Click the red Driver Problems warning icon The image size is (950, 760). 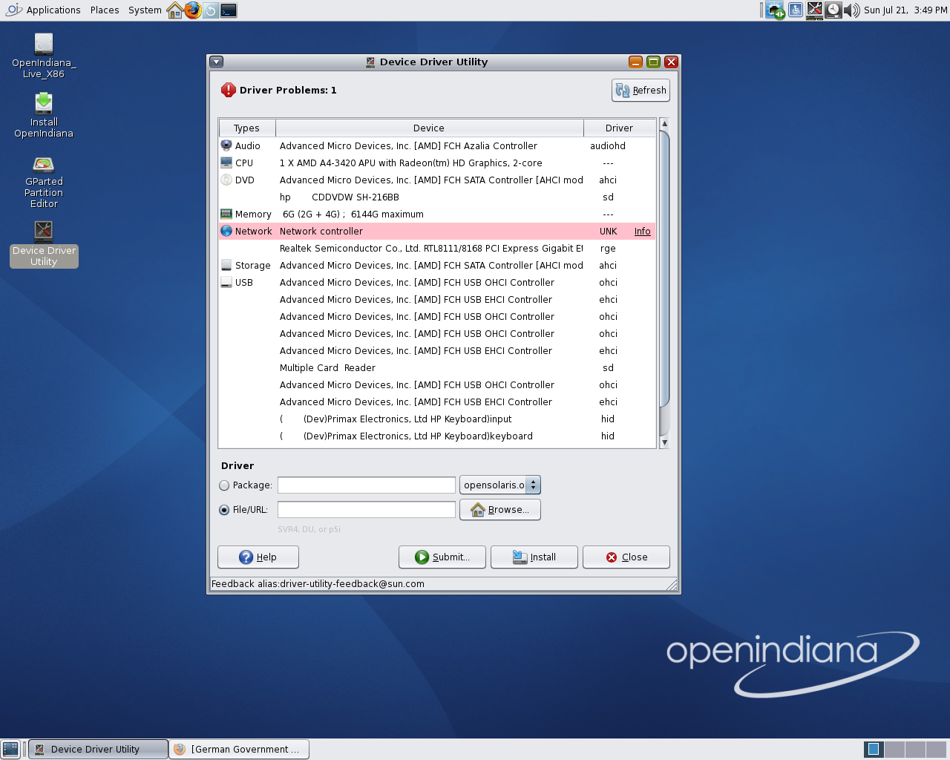228,90
